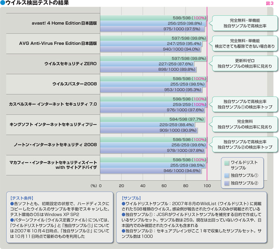The image size is (279, 249).
Task: Click the blue 独自サンプル① legend swatch
Action: coord(227,176)
